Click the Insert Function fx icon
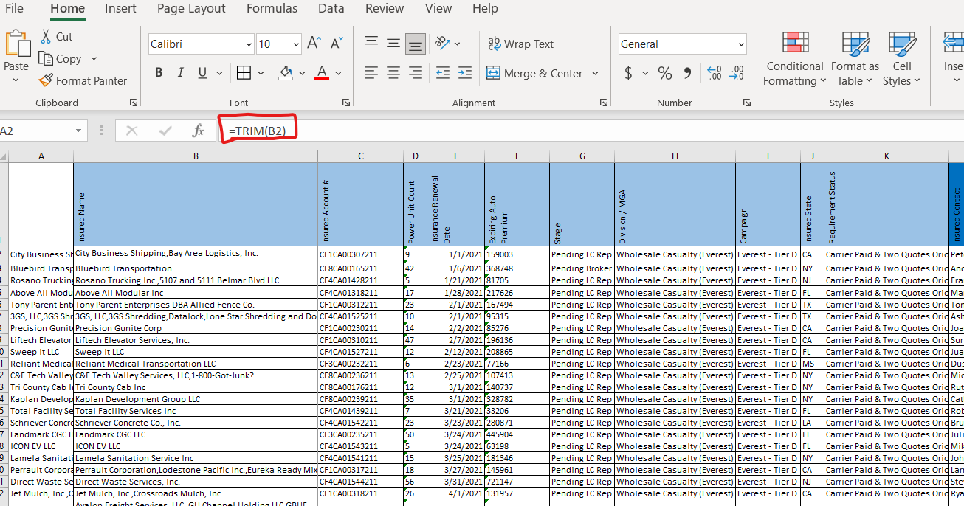 [x=198, y=131]
